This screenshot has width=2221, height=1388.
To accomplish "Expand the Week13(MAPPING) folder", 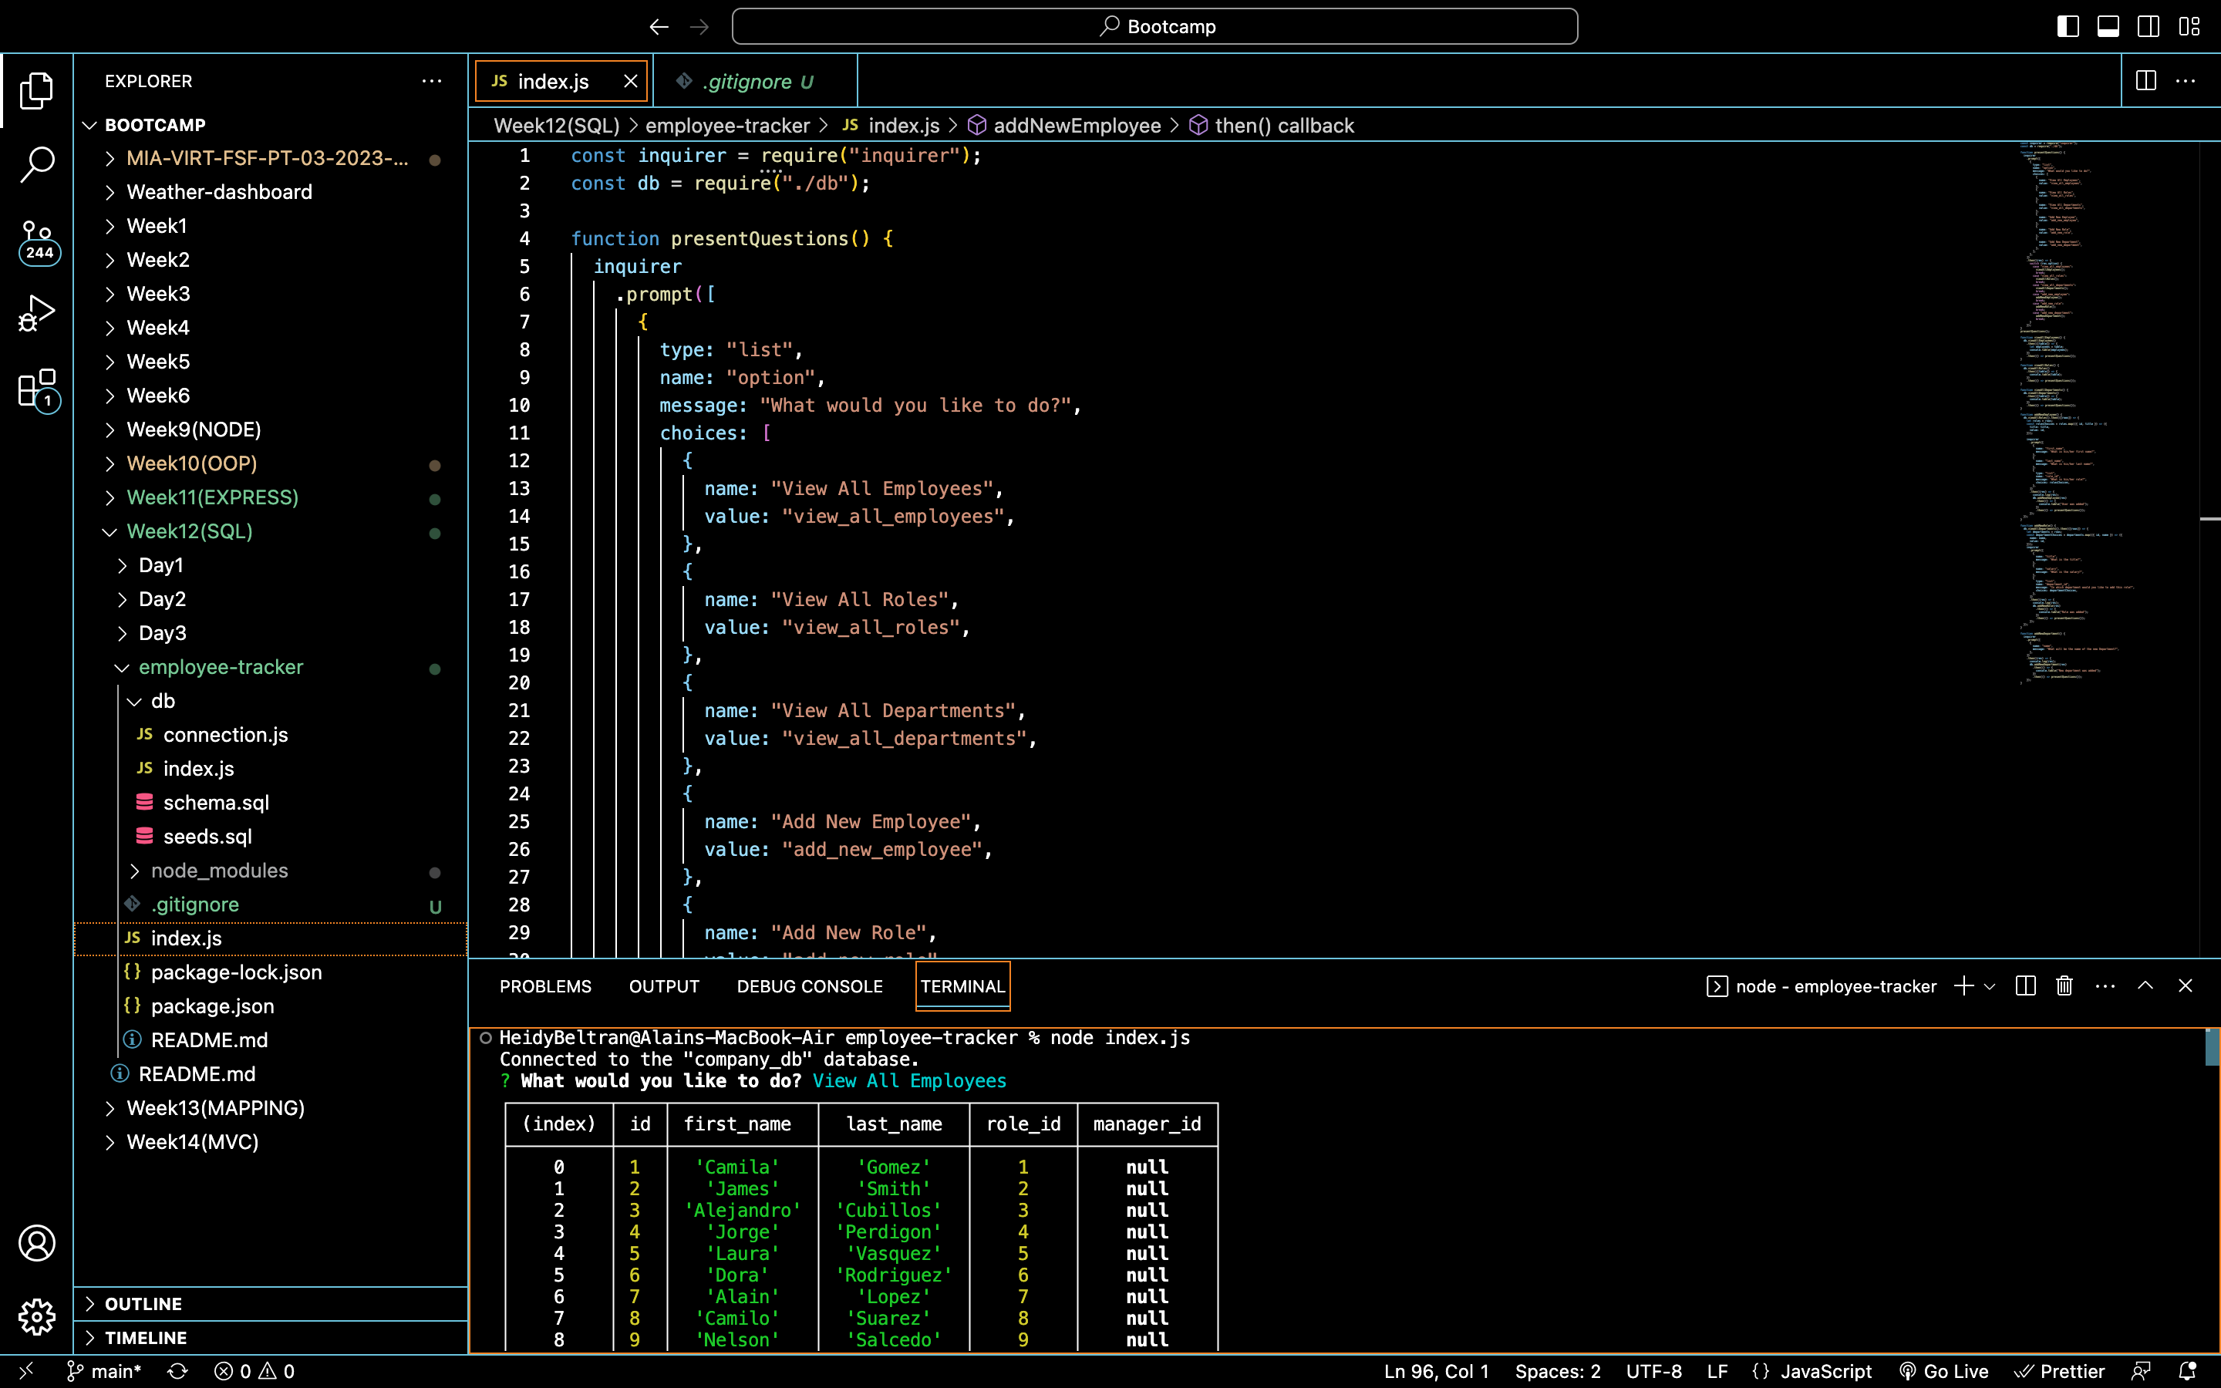I will pyautogui.click(x=214, y=1108).
